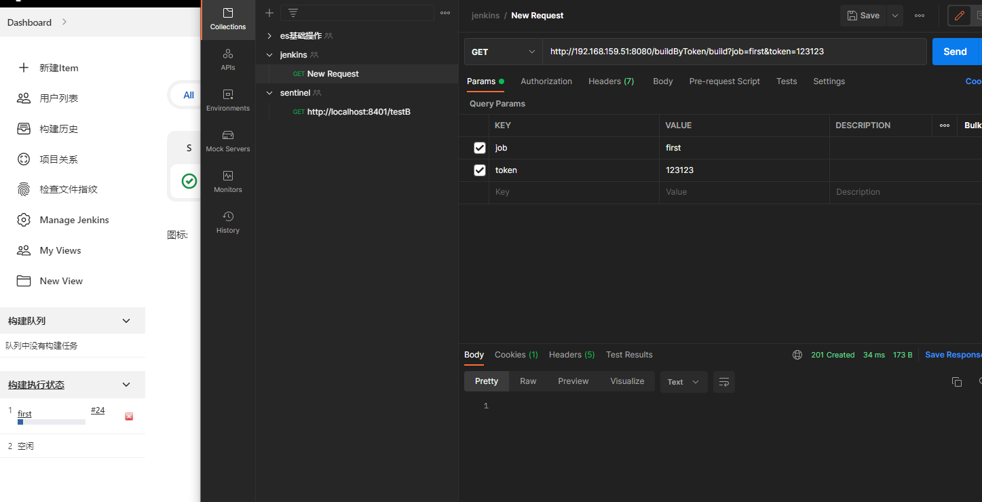Open the Pre-request Script tab

coord(725,81)
